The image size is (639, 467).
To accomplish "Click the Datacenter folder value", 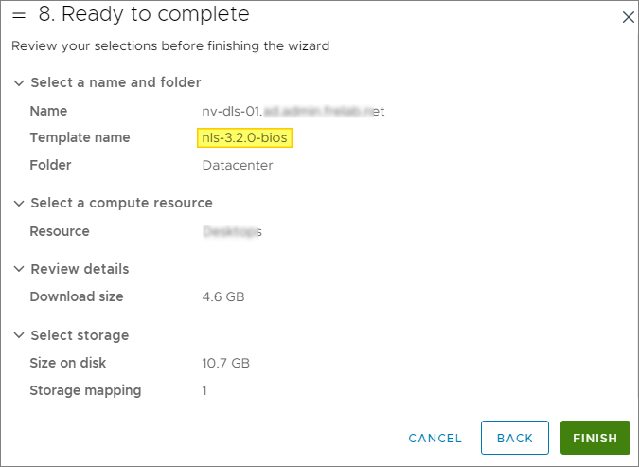I will tap(238, 166).
